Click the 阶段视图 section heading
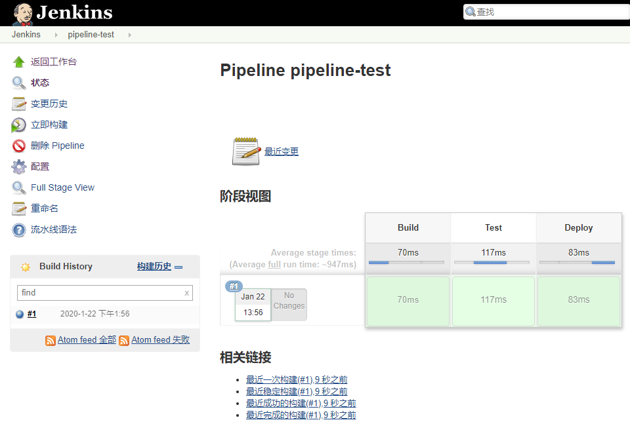Screen dimensions: 630x422 point(245,196)
